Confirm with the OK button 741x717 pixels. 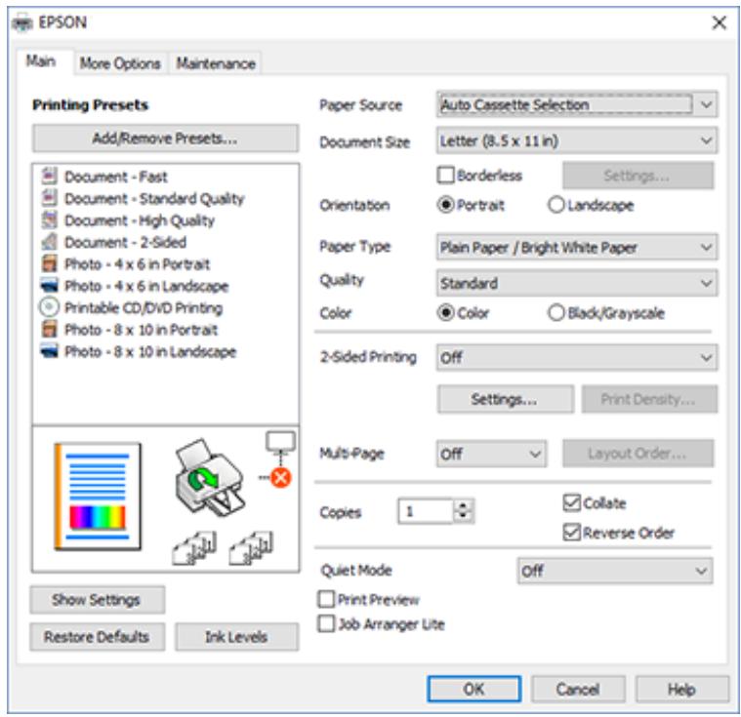pyautogui.click(x=474, y=689)
